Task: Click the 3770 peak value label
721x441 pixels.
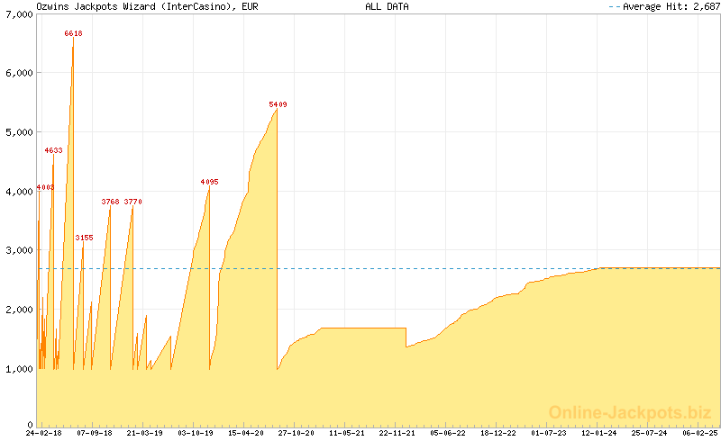Action: pyautogui.click(x=132, y=202)
